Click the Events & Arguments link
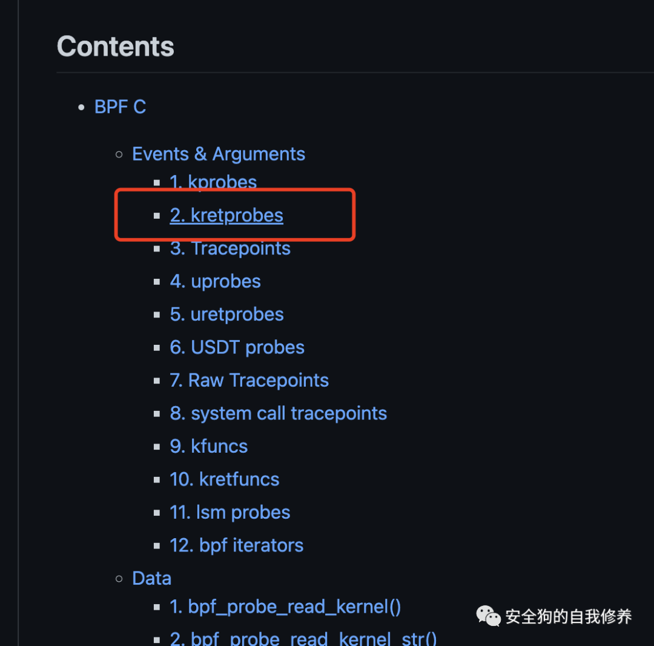Image resolution: width=654 pixels, height=646 pixels. pyautogui.click(x=218, y=154)
